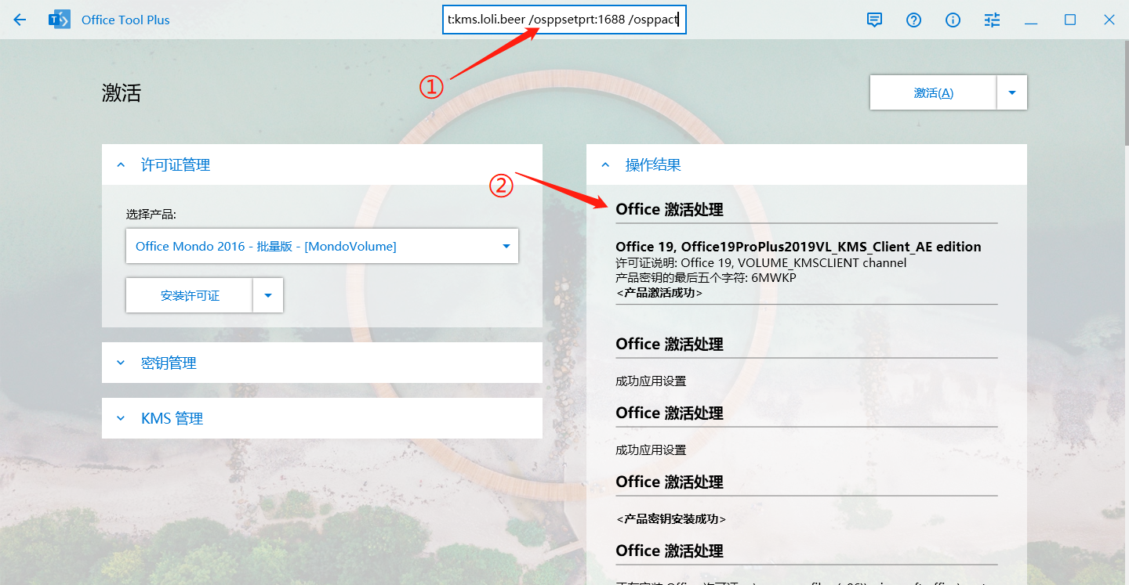
Task: Open the Office Mondo 2016 product dropdown
Action: point(321,247)
